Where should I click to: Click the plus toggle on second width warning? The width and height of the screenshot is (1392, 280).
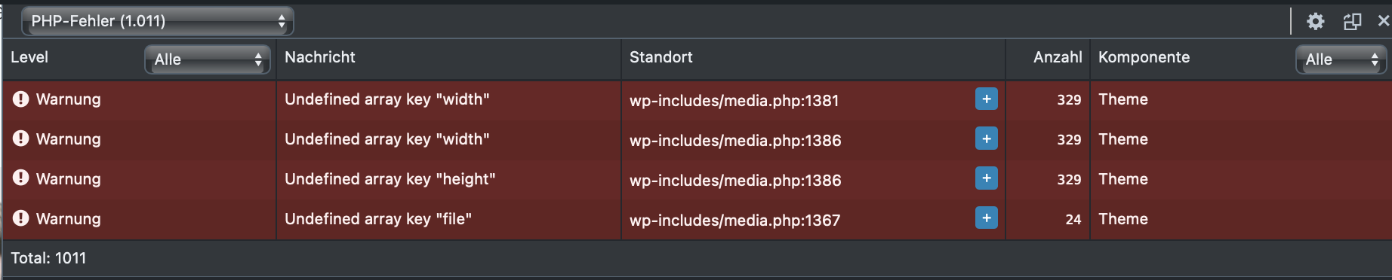point(987,138)
